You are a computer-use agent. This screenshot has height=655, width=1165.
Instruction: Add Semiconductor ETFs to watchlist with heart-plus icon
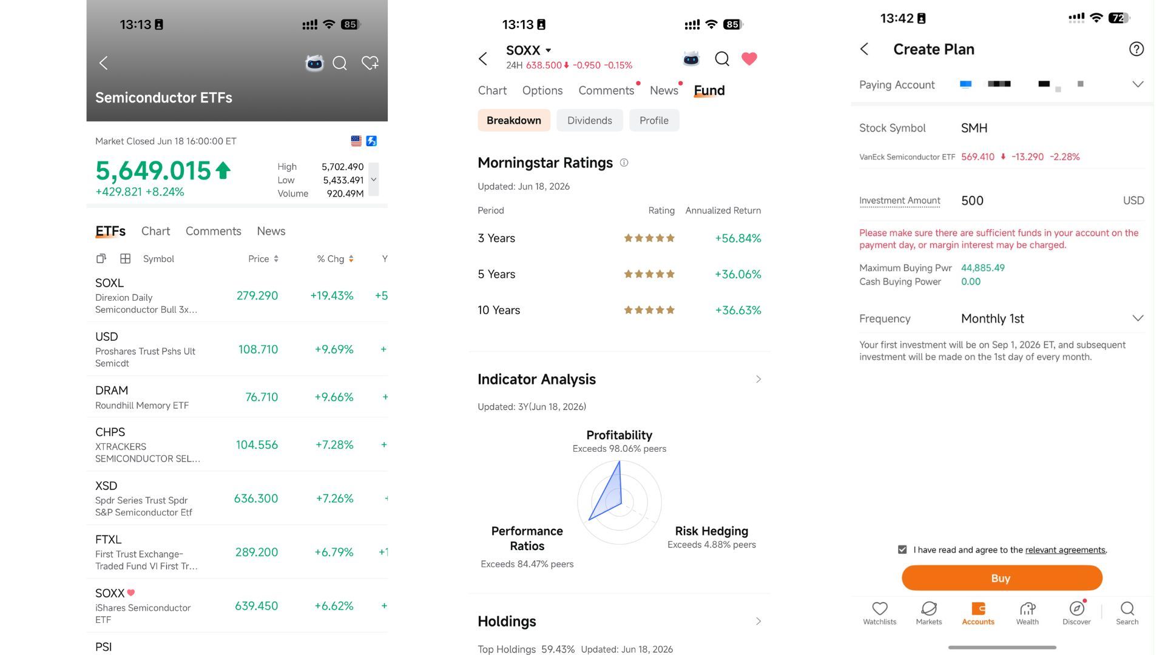tap(370, 63)
